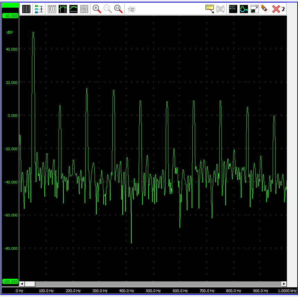The image size is (298, 297).
Task: Click the grayed delete annotation icon
Action: point(220,9)
